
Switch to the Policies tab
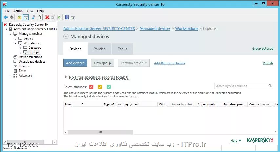99,49
